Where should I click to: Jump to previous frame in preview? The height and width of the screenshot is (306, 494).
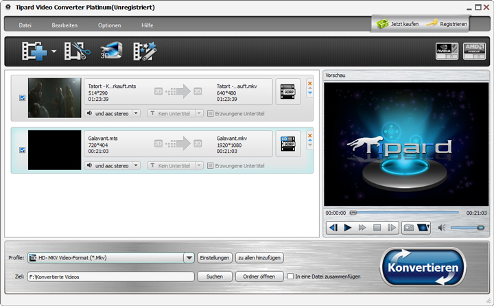tap(333, 227)
